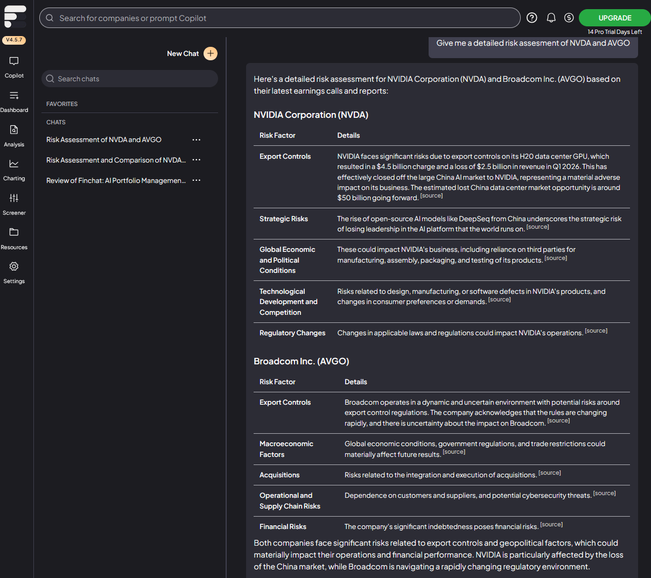Viewport: 651px width, 578px height.
Task: Click Regulatory Changes risk factor cell
Action: [x=292, y=333]
